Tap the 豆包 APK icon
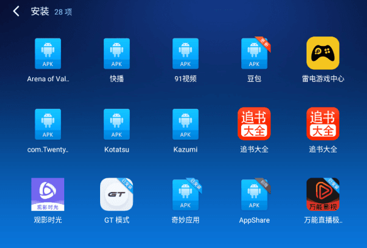The width and height of the screenshot is (367, 248). 255,53
